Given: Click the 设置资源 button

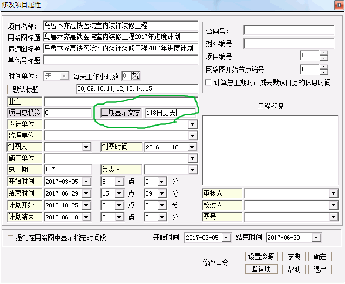Looking at the screenshot, I should pos(261,257).
